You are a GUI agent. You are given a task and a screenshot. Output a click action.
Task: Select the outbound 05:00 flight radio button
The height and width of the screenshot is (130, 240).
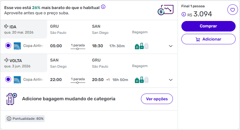[x=8, y=46]
